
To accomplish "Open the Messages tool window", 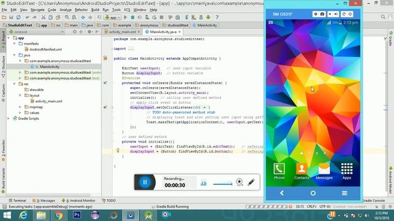I will 44,201.
